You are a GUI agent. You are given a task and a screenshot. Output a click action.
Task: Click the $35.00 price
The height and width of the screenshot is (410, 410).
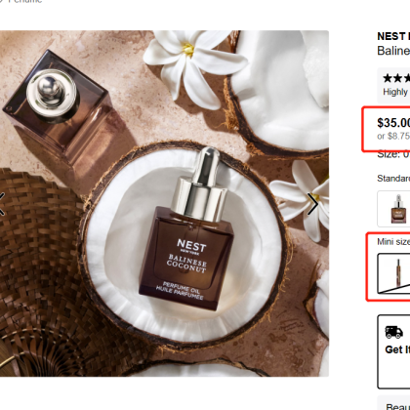click(x=393, y=123)
